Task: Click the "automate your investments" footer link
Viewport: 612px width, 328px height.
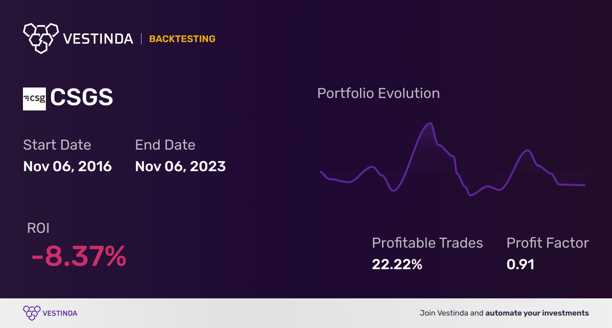Action: (x=537, y=313)
